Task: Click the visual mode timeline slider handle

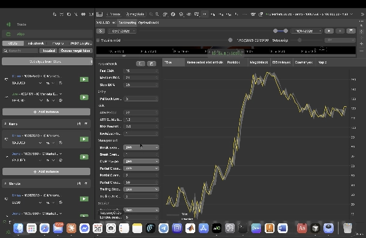Action: click(x=230, y=40)
